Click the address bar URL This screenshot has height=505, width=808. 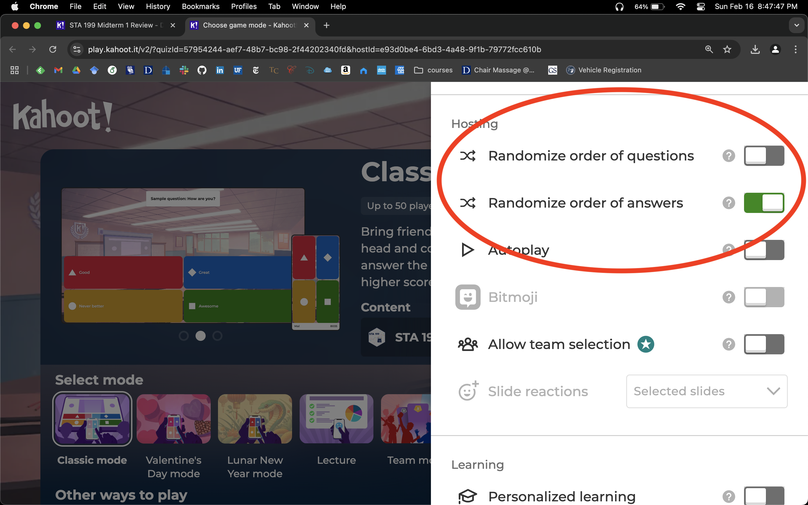click(315, 49)
